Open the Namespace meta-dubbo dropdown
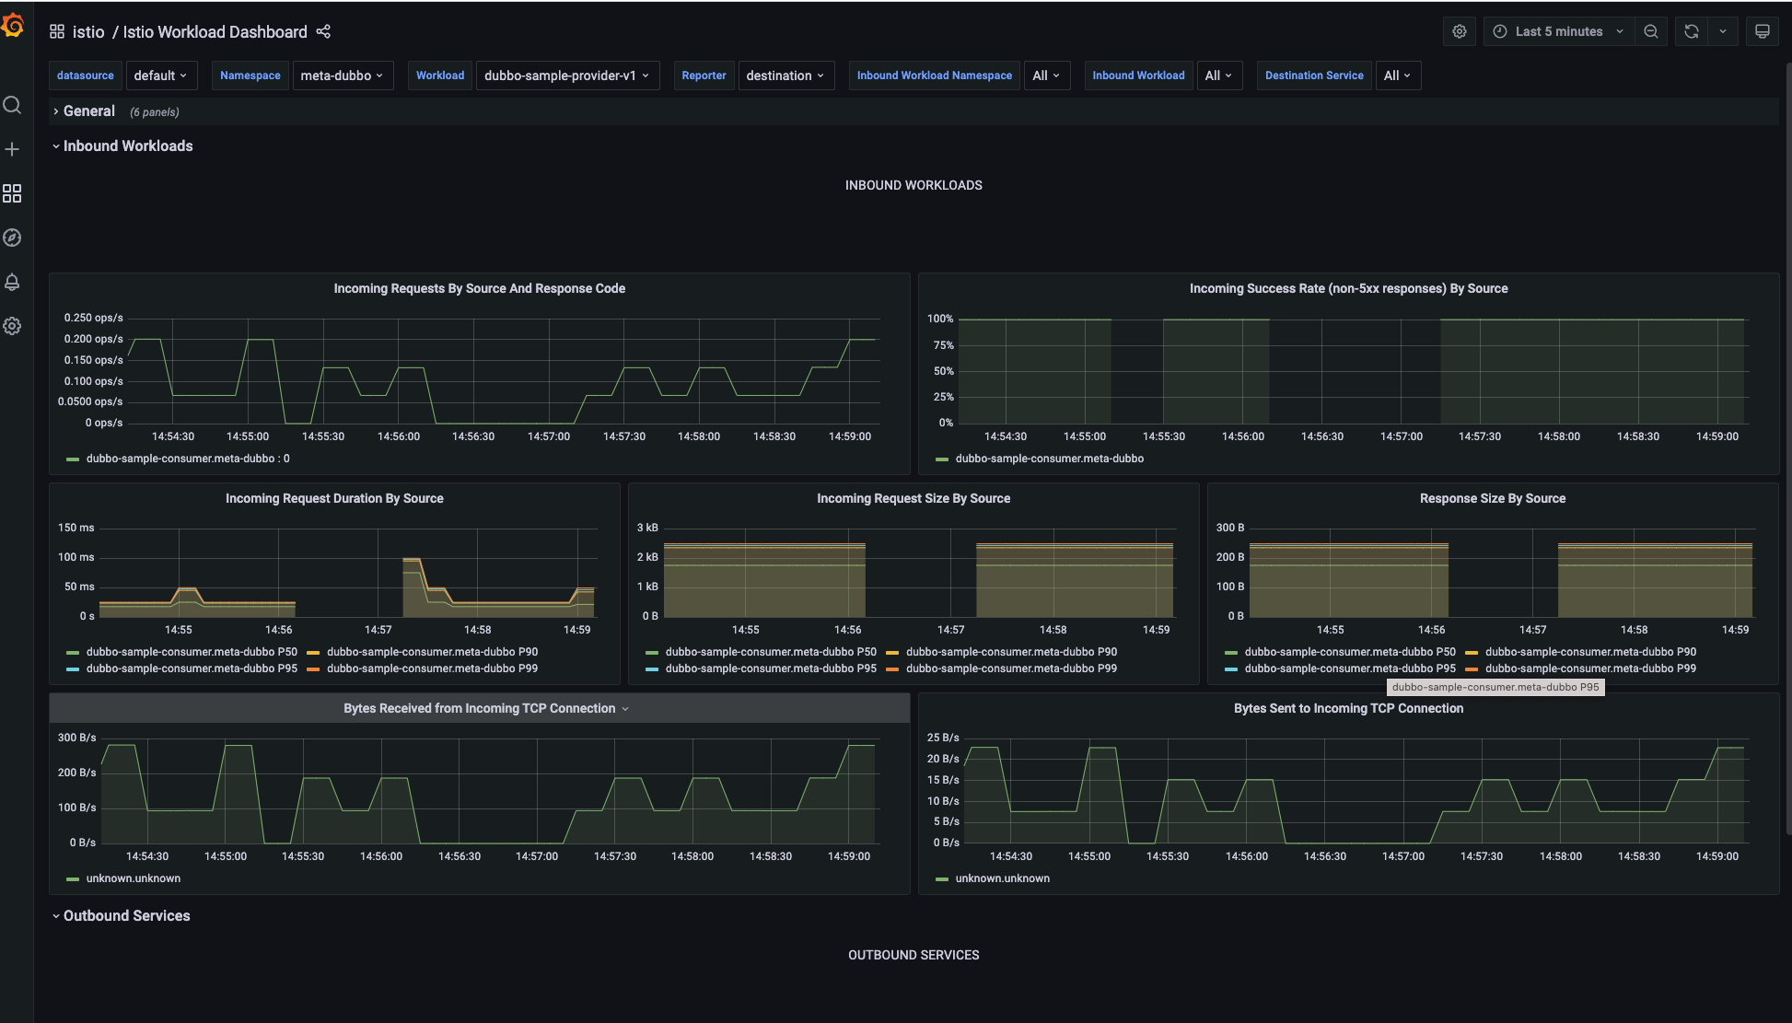 click(343, 76)
